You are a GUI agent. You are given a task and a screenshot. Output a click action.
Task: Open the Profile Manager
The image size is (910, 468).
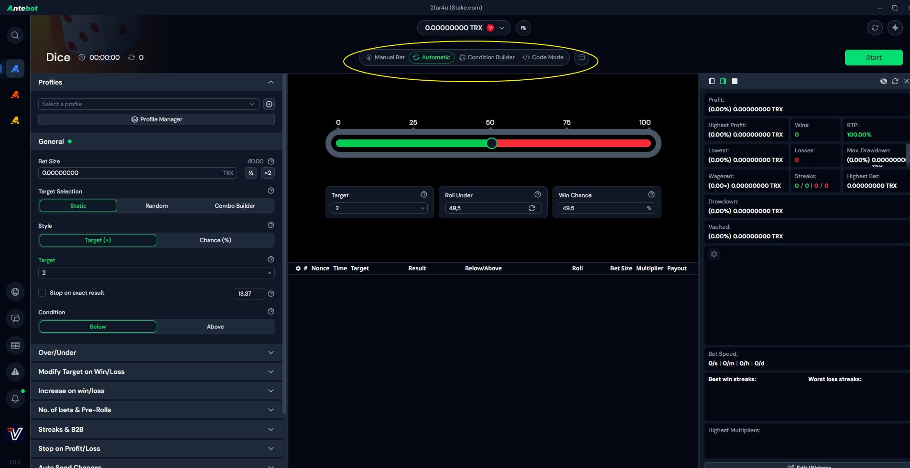pyautogui.click(x=156, y=119)
